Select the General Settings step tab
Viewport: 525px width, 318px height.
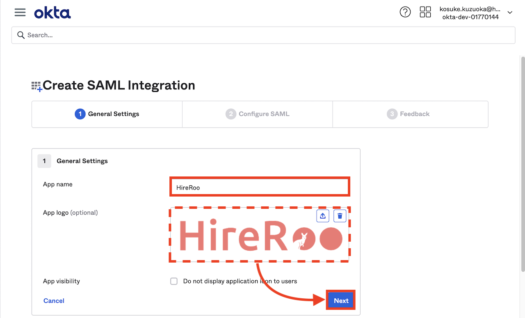pyautogui.click(x=107, y=114)
